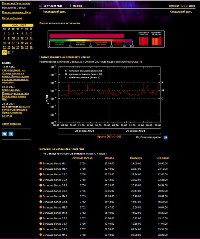The height and width of the screenshot is (239, 200).
Task: Click the calendar icon beside 29.07.2024 date
Action: 41,6
